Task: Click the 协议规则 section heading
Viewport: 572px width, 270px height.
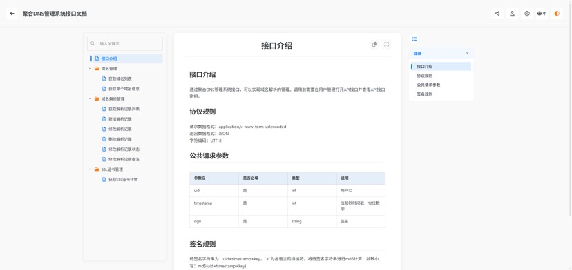Action: point(202,112)
